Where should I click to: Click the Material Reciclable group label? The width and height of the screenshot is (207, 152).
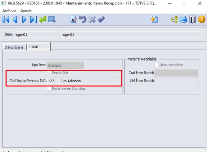pos(142,59)
